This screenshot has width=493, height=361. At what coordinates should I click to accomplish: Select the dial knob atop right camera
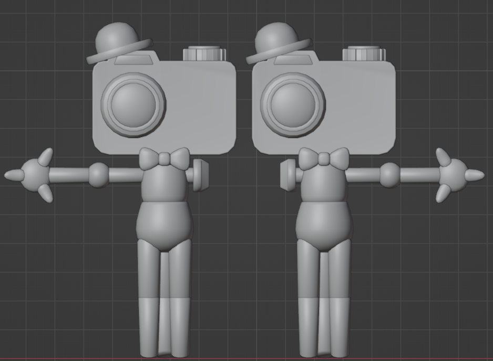364,53
